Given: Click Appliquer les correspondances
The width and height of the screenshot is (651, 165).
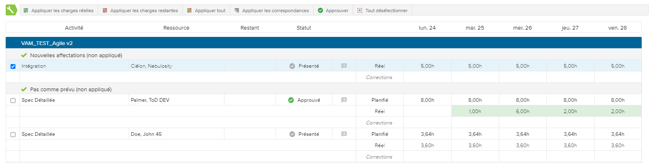Looking at the screenshot, I should pyautogui.click(x=272, y=11).
